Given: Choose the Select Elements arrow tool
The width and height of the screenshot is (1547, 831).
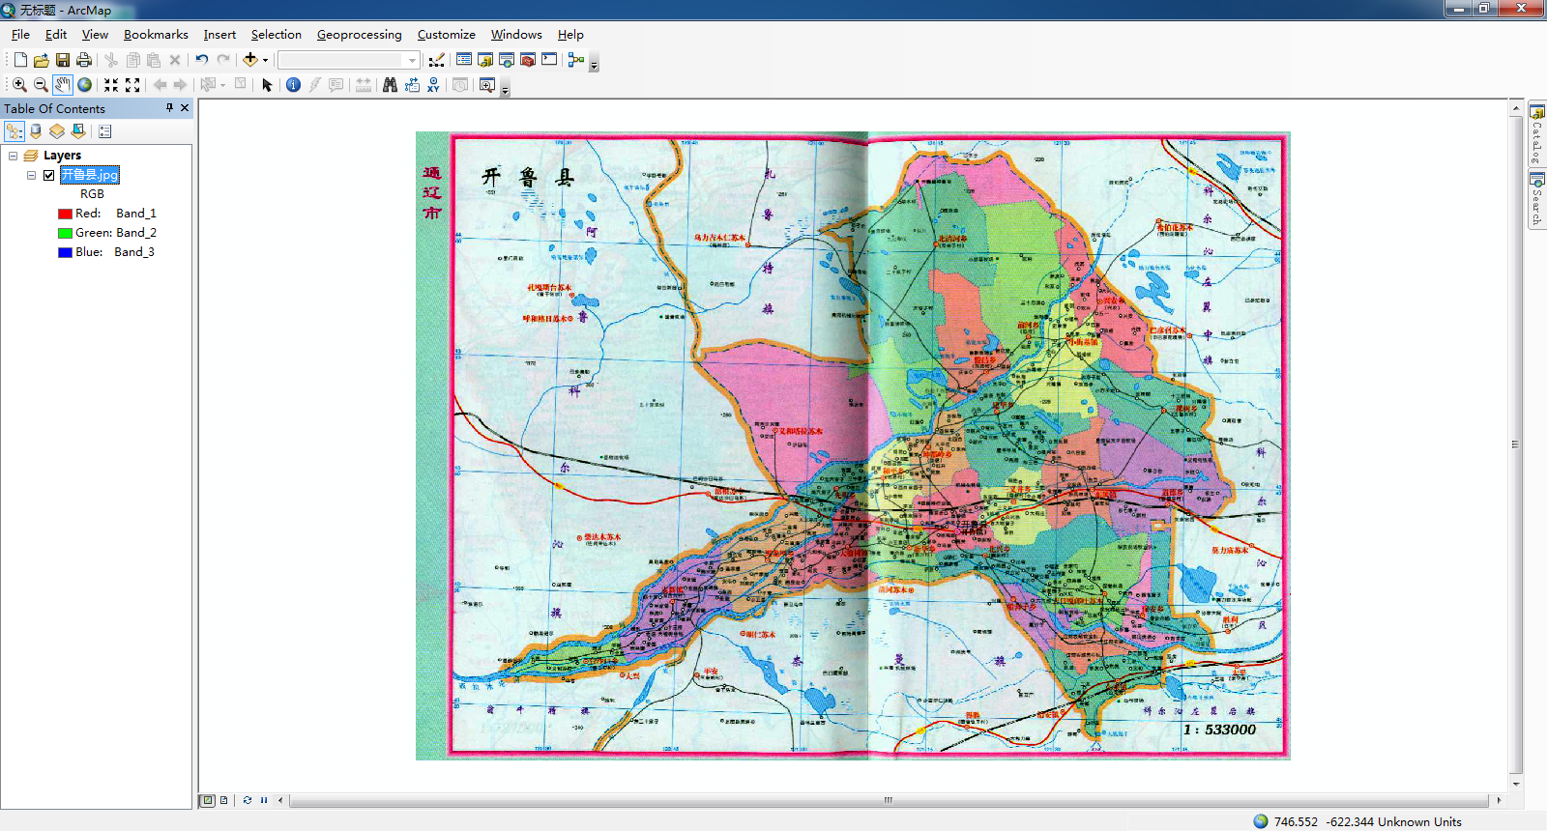Looking at the screenshot, I should (268, 85).
